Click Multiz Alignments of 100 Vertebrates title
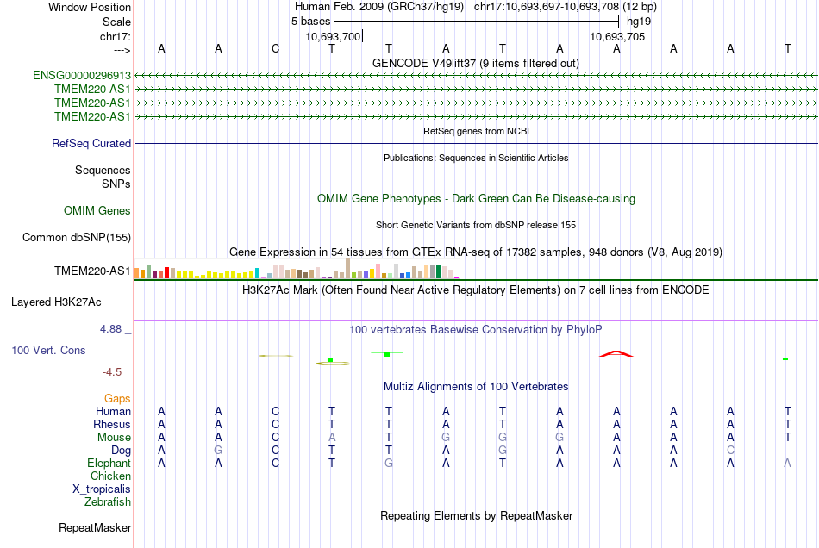819x548 pixels. click(476, 386)
